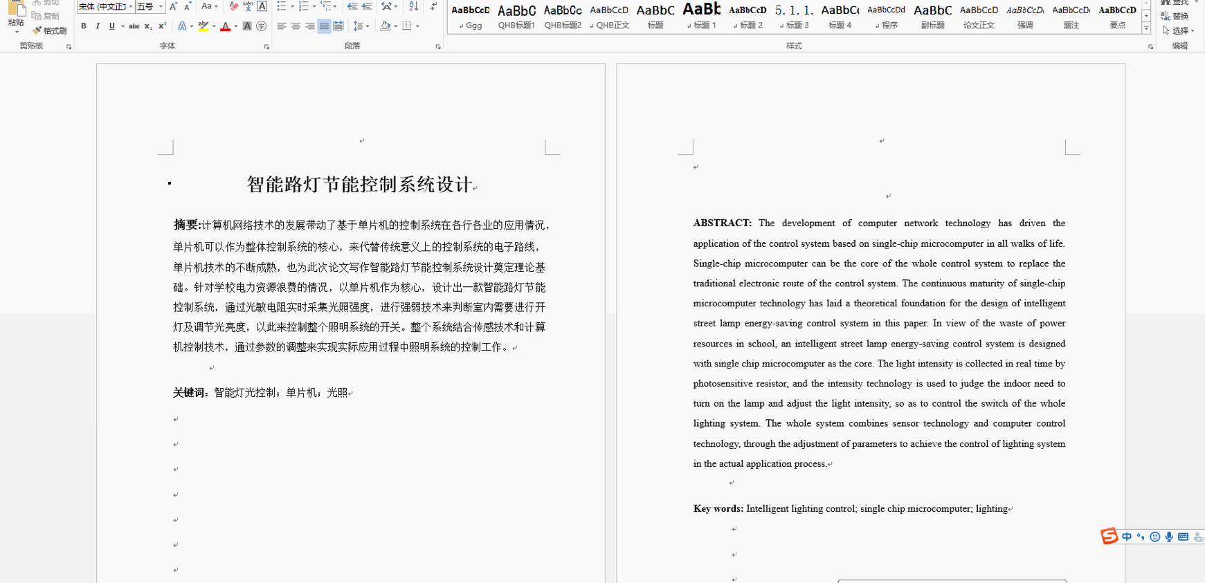Increase paragraph indent

point(367,6)
